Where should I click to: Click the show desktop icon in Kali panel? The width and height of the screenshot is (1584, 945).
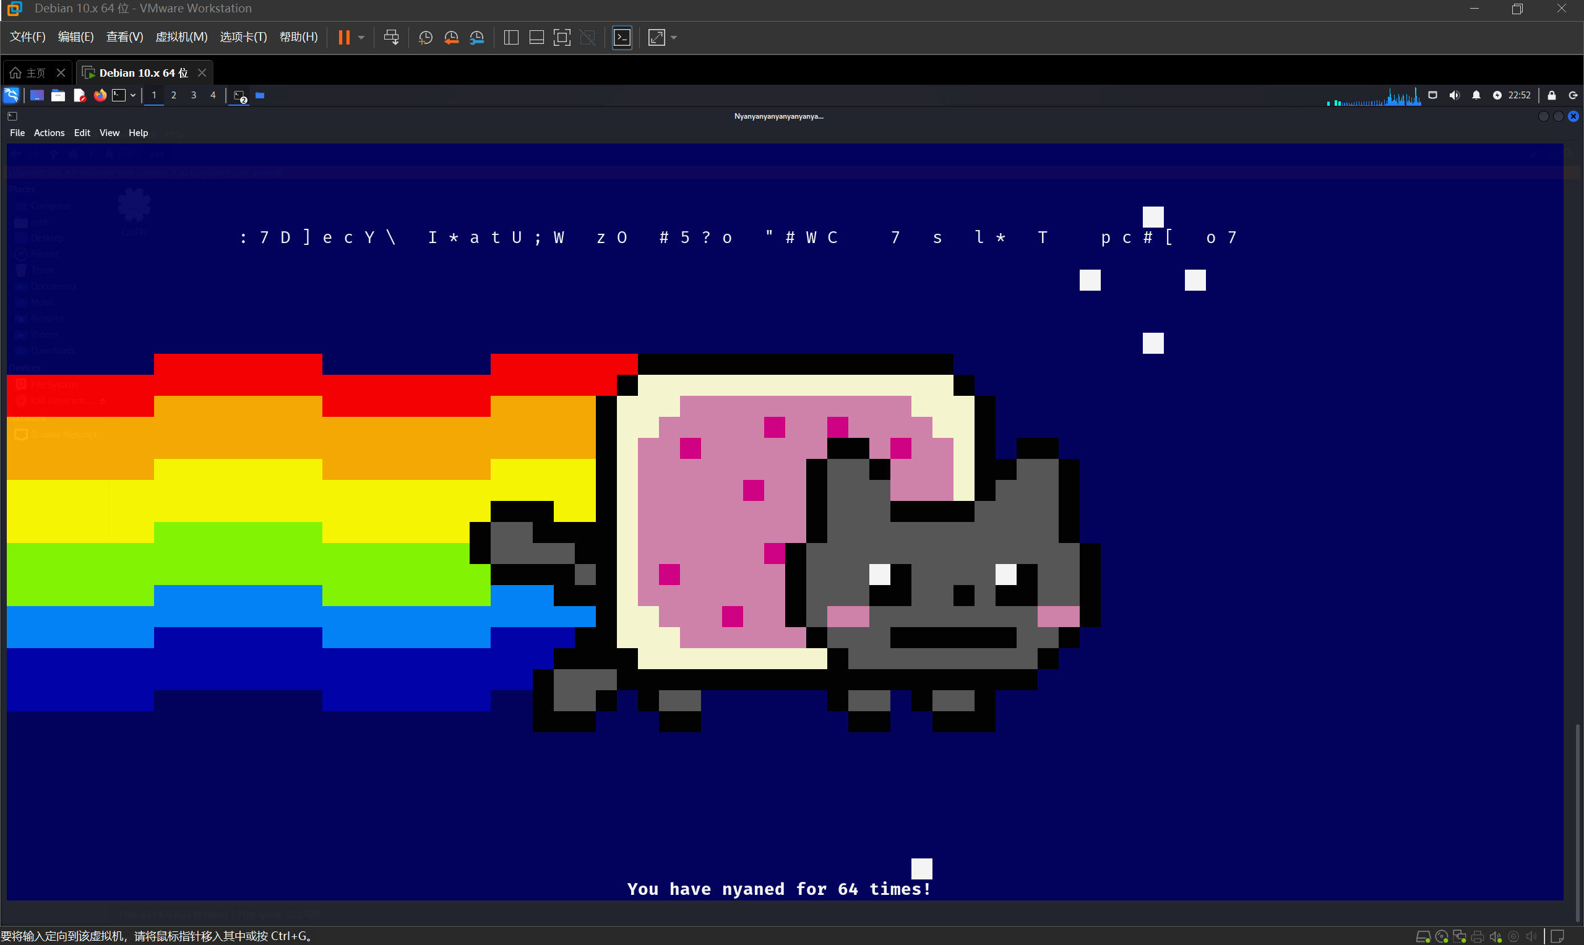pos(37,95)
